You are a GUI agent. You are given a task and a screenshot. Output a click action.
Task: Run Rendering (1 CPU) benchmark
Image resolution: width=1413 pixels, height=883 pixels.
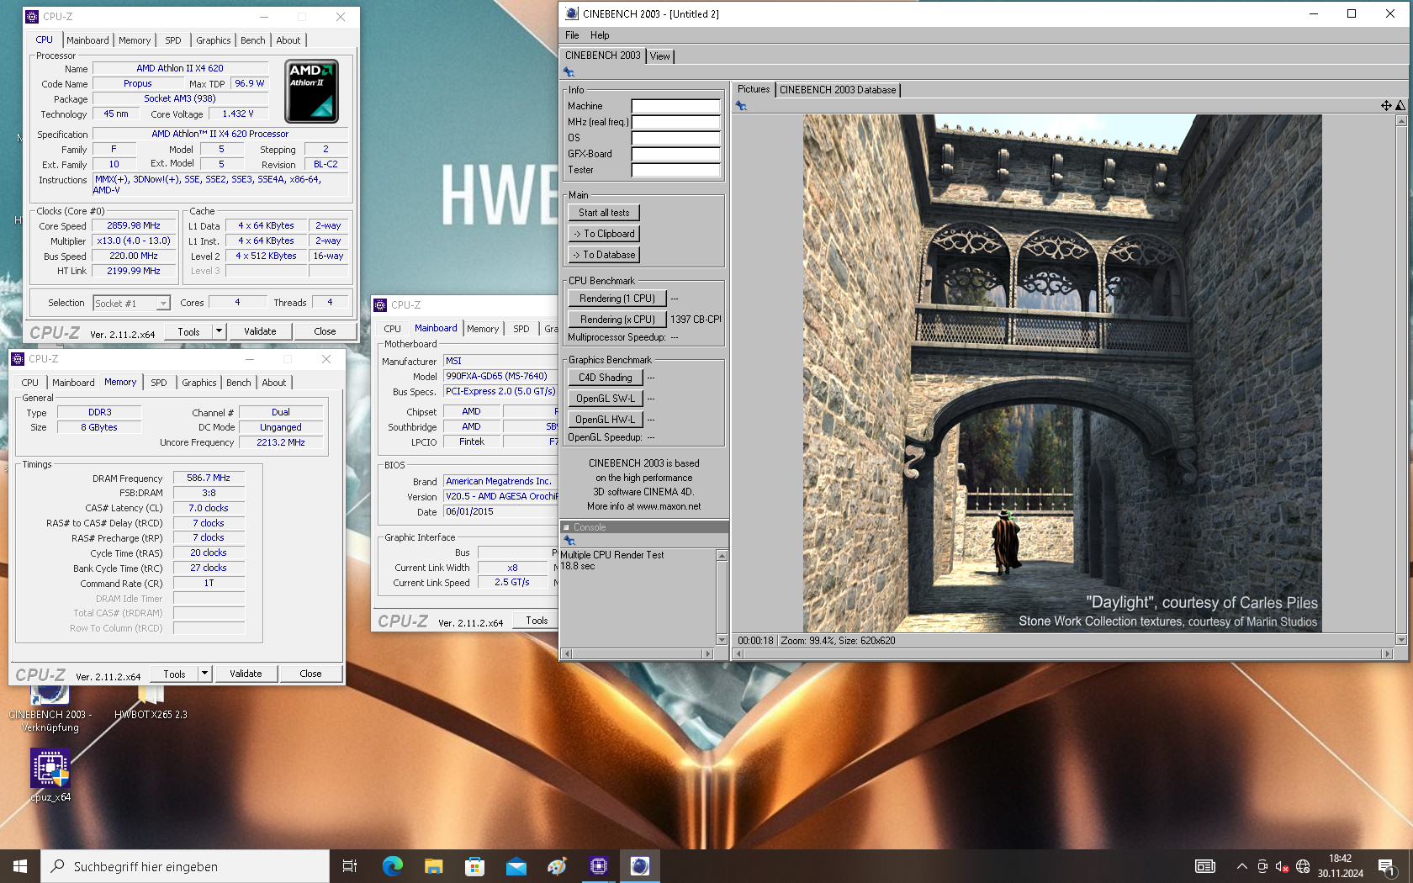pos(617,299)
